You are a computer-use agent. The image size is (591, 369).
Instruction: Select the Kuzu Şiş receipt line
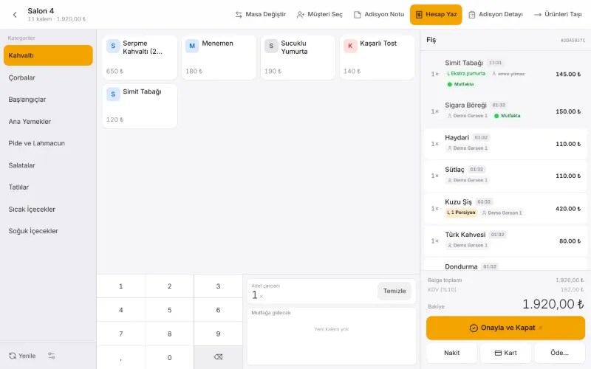coord(505,208)
